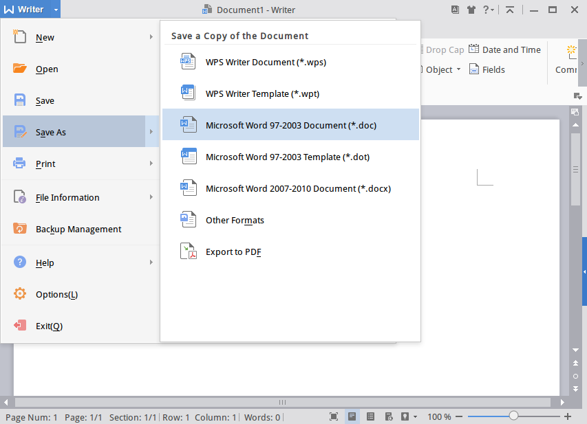This screenshot has height=424, width=587.
Task: Click the vertical scrollbar down arrow
Action: point(576,350)
